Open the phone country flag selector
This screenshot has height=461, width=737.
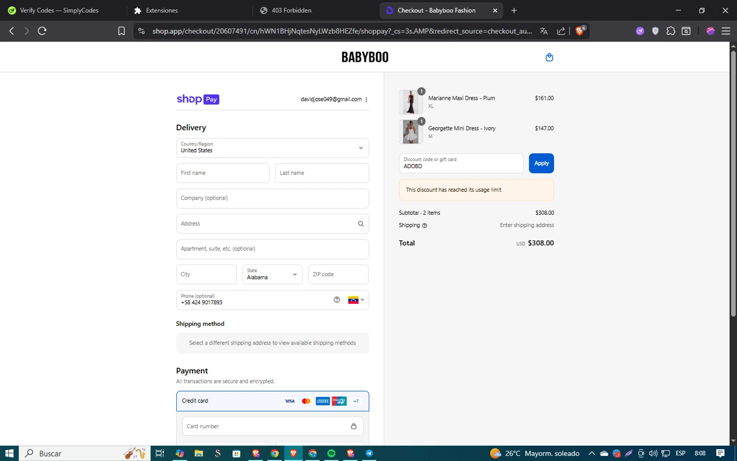pos(356,300)
